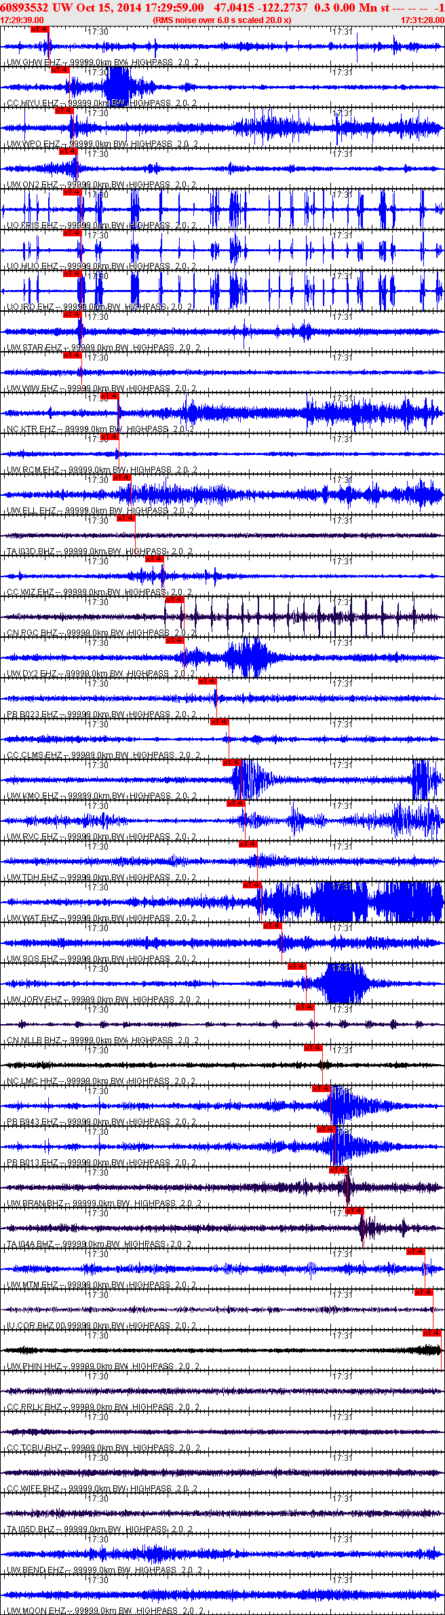Click the red pick marker on IU.COR trace
The width and height of the screenshot is (445, 1615).
[424, 1292]
